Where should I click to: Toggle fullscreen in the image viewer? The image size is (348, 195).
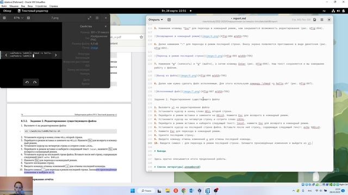coord(89,18)
